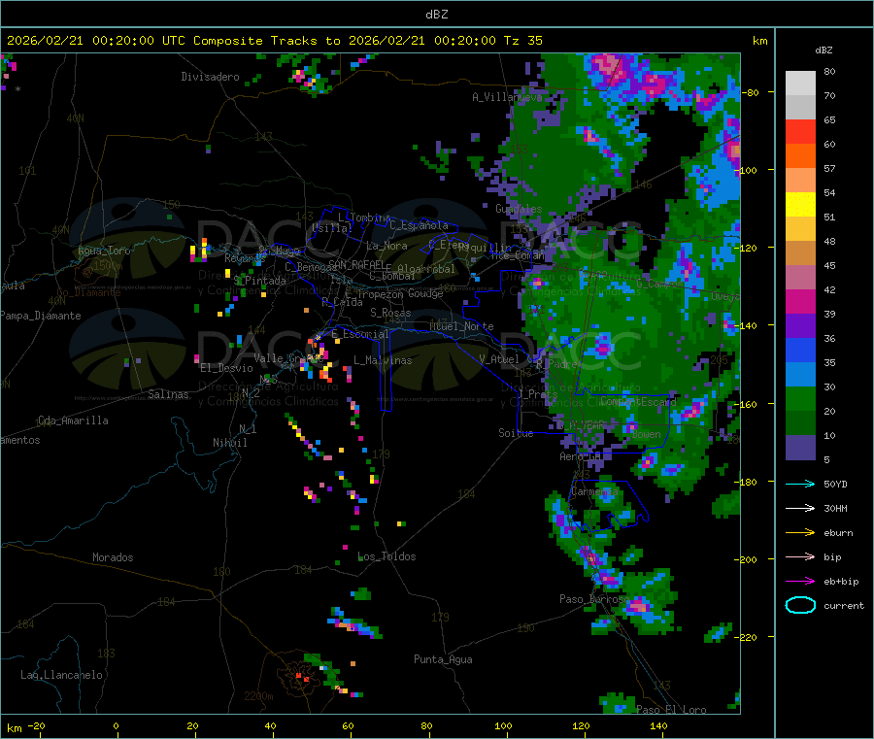Click the 'Bowen' place label
The height and width of the screenshot is (739, 874).
tap(646, 435)
